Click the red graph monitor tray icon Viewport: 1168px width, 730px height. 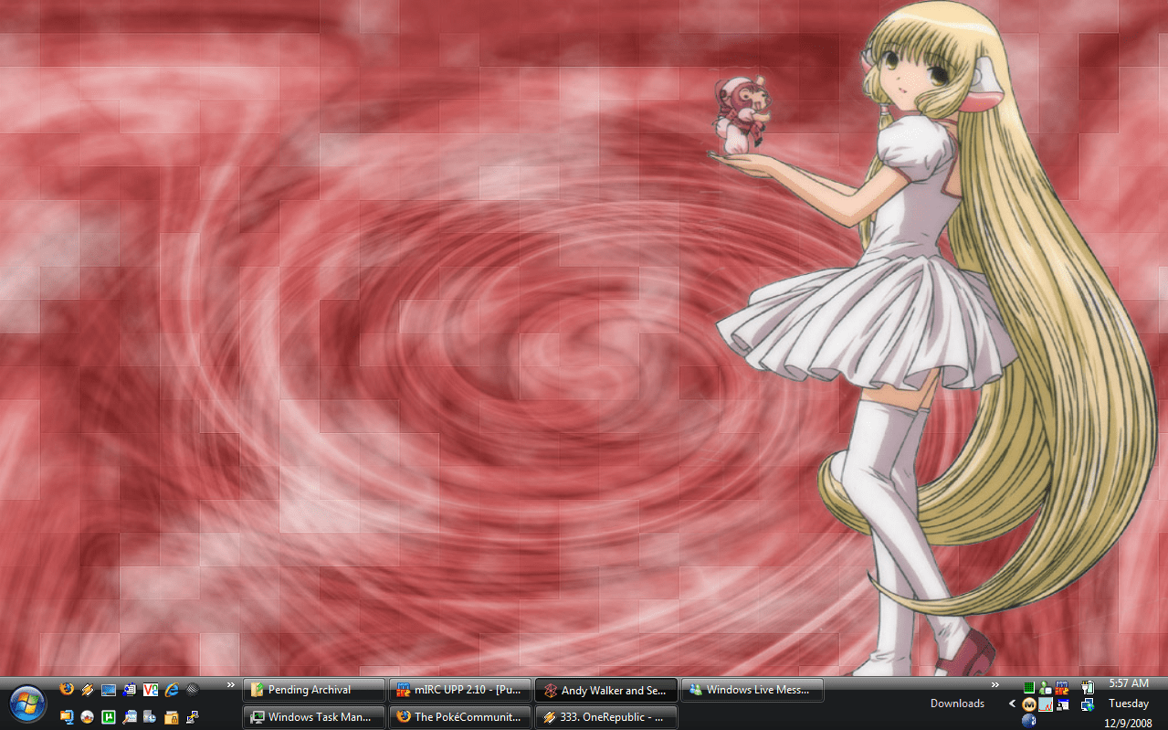click(x=1046, y=704)
